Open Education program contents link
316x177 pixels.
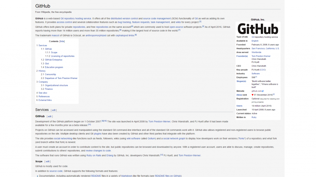click(54, 67)
